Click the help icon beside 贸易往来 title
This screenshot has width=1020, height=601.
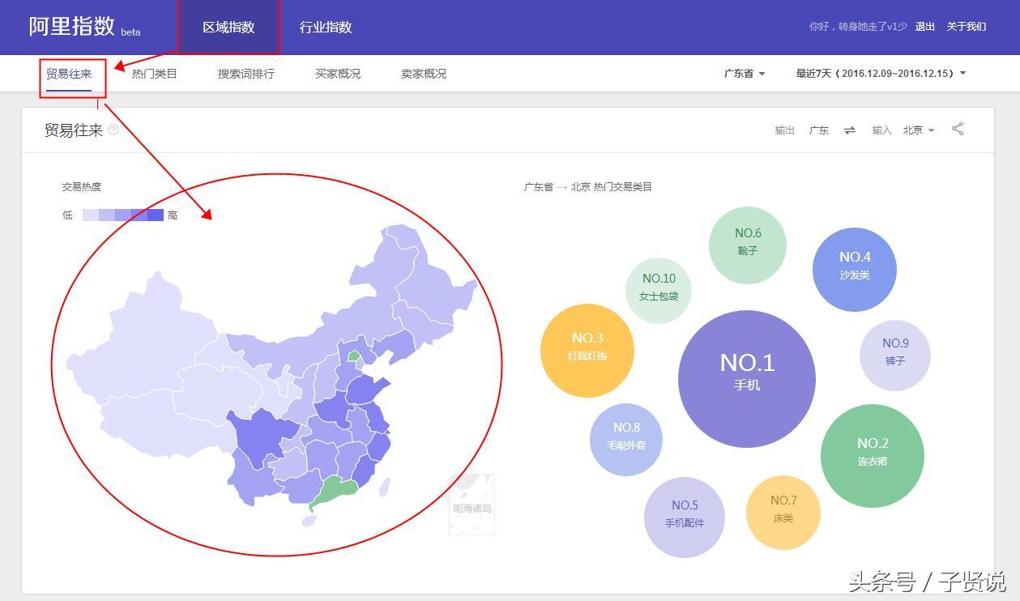click(x=113, y=130)
